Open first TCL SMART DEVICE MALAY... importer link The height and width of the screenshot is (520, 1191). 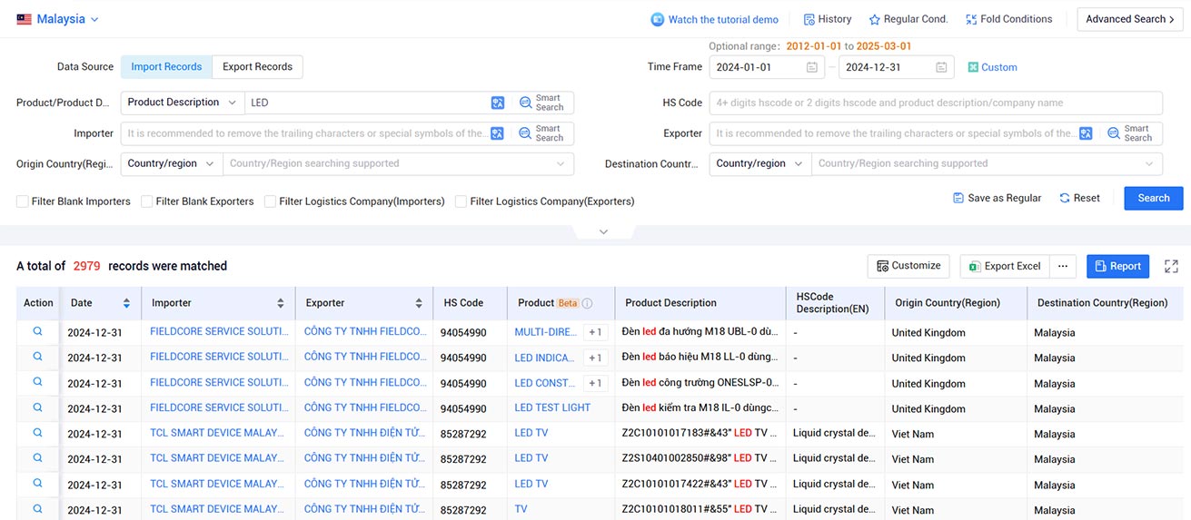coord(219,433)
